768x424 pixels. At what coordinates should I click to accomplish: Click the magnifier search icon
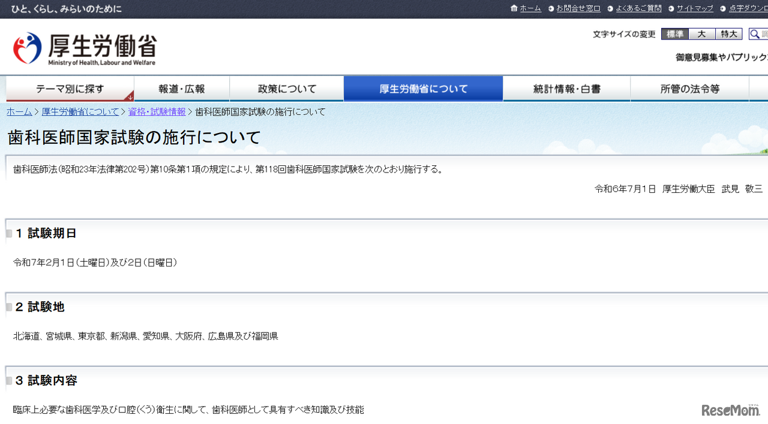click(x=754, y=34)
